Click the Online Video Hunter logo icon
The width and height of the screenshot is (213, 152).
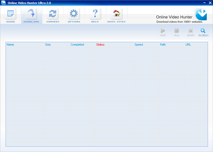click(x=201, y=15)
